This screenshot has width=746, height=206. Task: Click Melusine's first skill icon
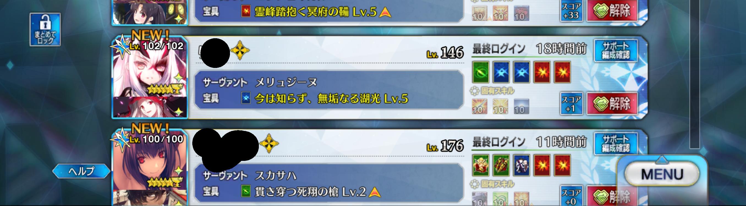(479, 106)
